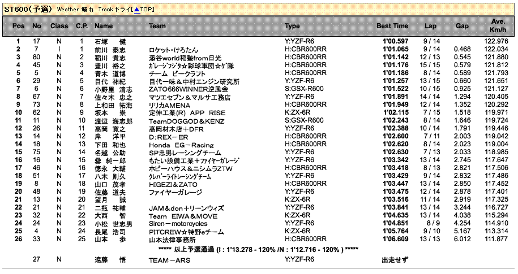Image resolution: width=518 pixels, height=274 pixels.
Task: Click gap value 2.003
Action: coord(462,136)
